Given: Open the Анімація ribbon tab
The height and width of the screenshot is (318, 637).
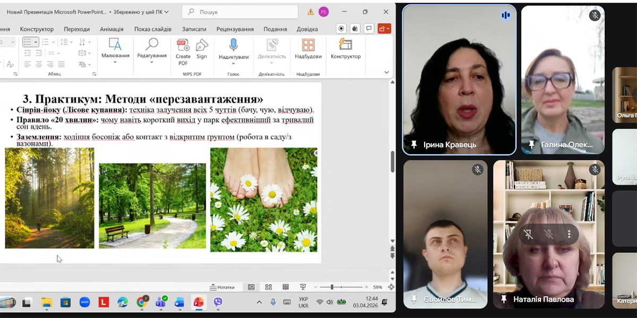Looking at the screenshot, I should tap(111, 29).
